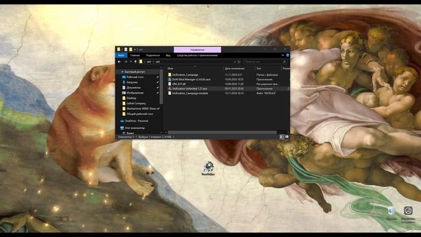Image resolution: width=421 pixels, height=237 pixels.
Task: Go up one folder level arrow
Action: tap(136, 62)
